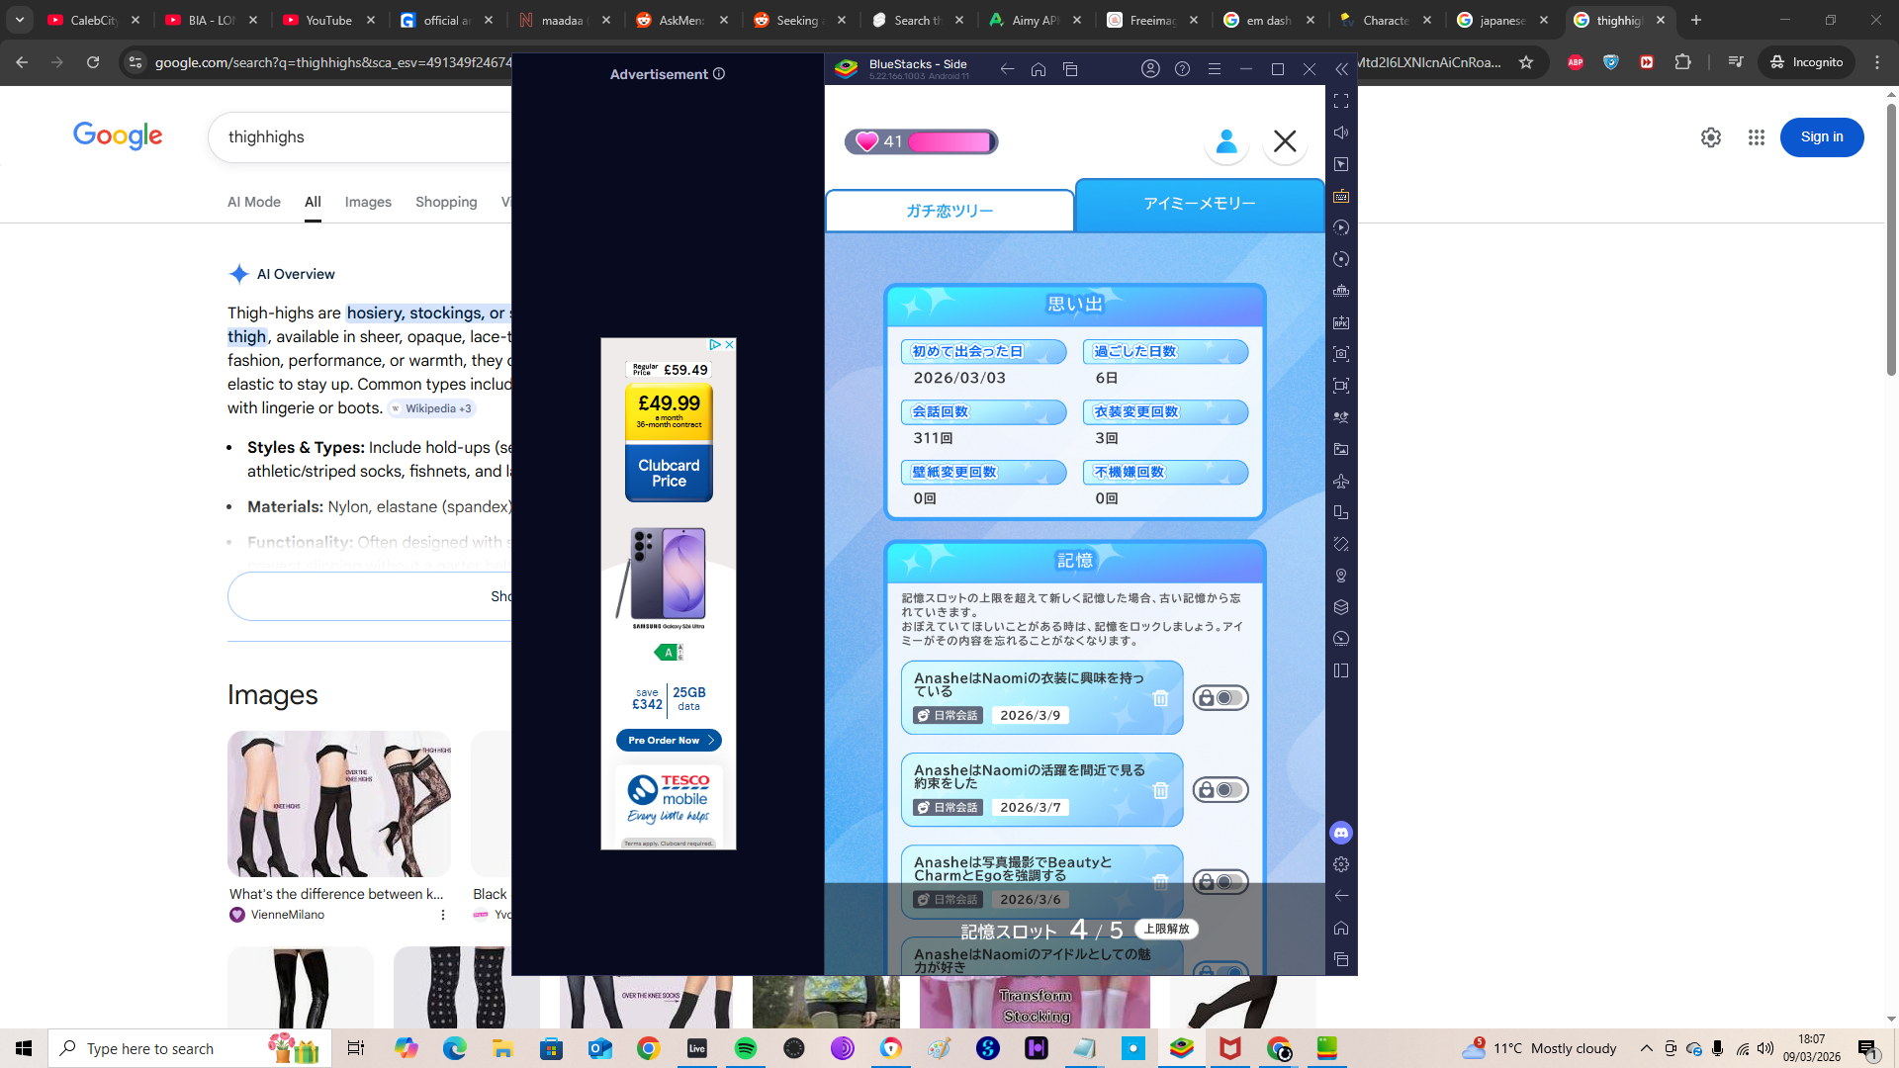
Task: Open the Discord icon in the BlueStacks sidebar
Action: tap(1341, 833)
